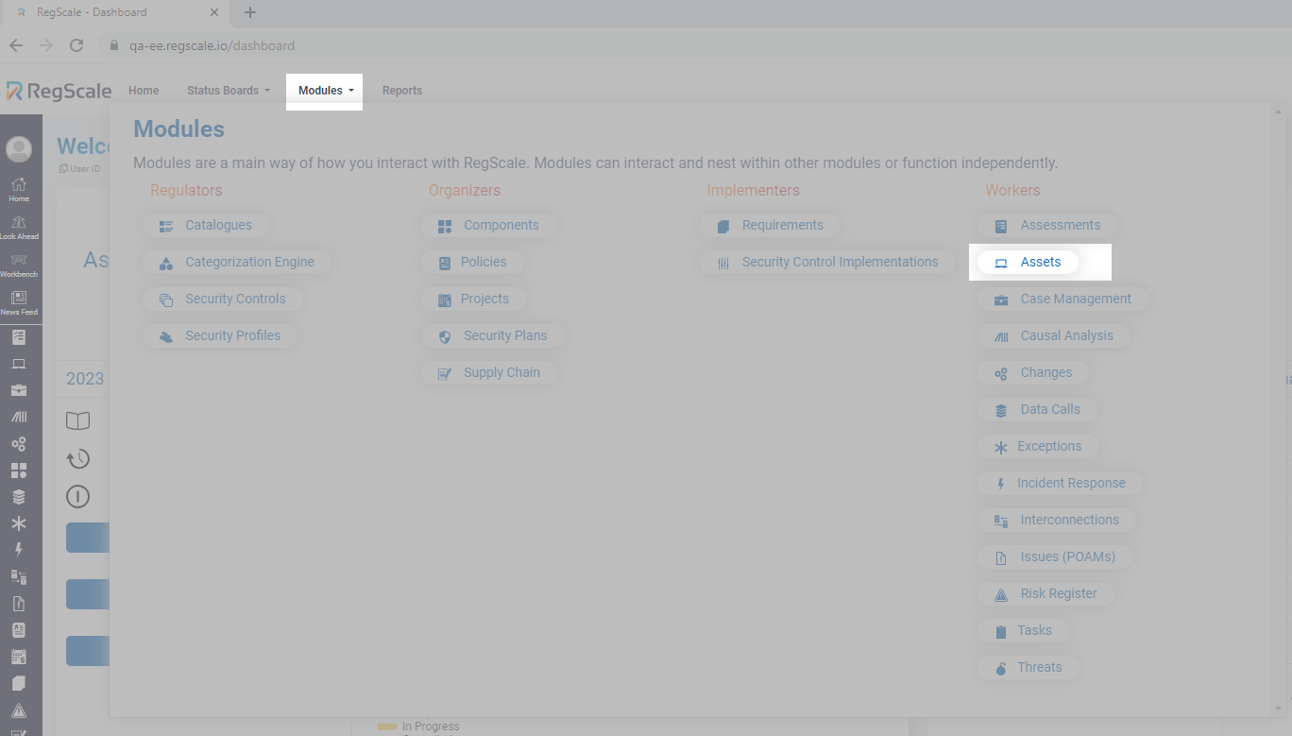Viewport: 1292px width, 736px height.
Task: Open the Exceptions module
Action: tap(1039, 447)
